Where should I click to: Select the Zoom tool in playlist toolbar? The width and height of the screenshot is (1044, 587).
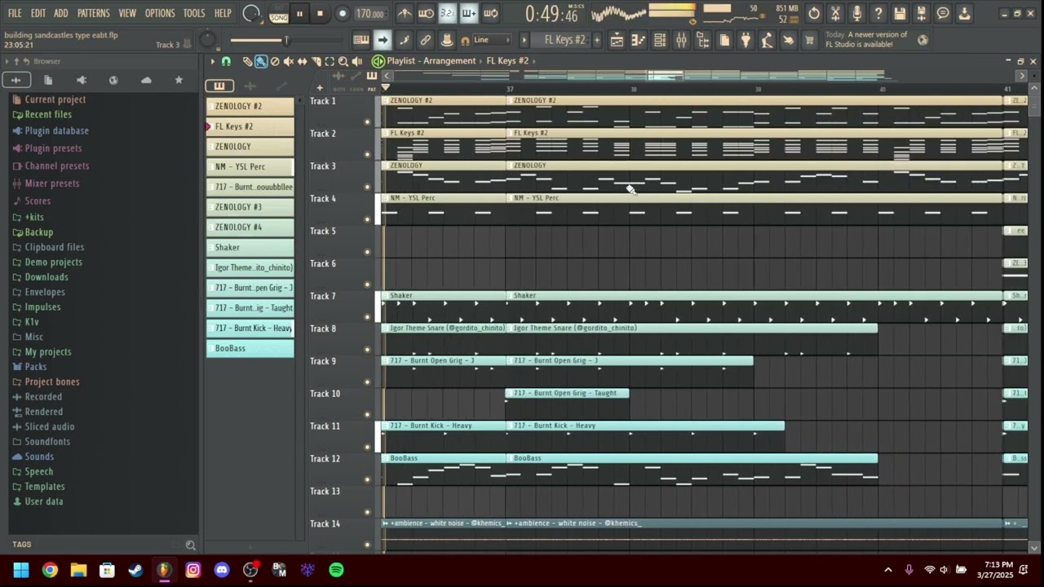pos(343,61)
